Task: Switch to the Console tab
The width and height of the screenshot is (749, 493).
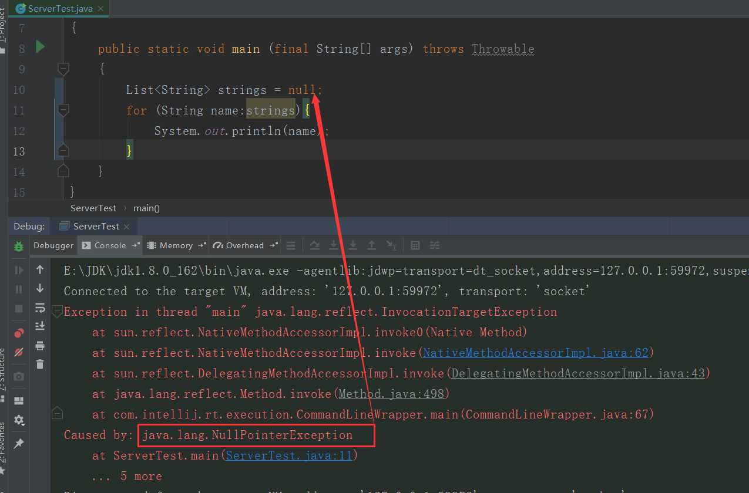Action: tap(110, 245)
